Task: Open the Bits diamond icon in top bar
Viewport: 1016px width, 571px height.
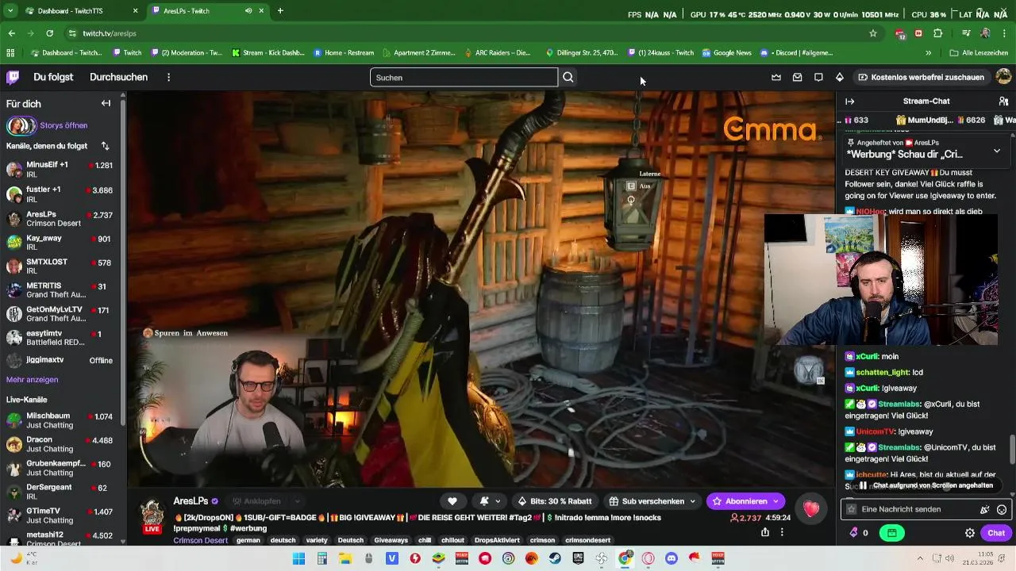Action: (x=839, y=77)
